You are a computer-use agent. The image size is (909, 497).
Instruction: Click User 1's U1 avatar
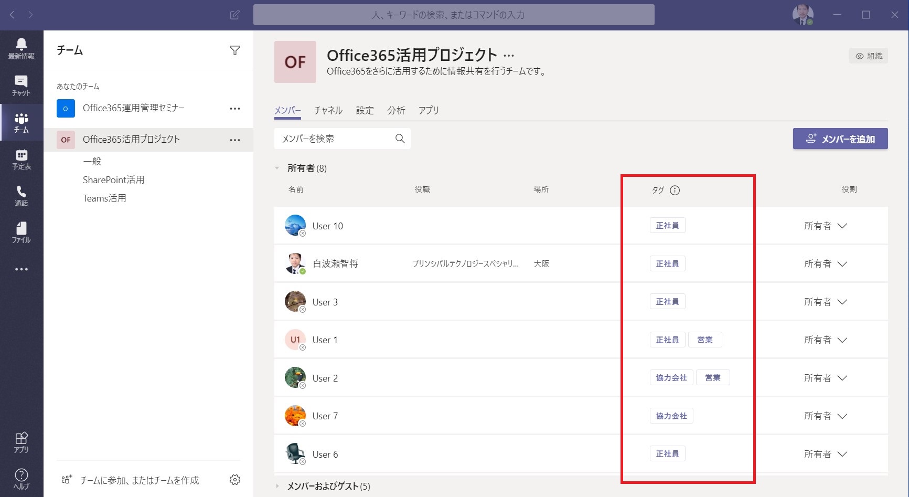point(295,340)
